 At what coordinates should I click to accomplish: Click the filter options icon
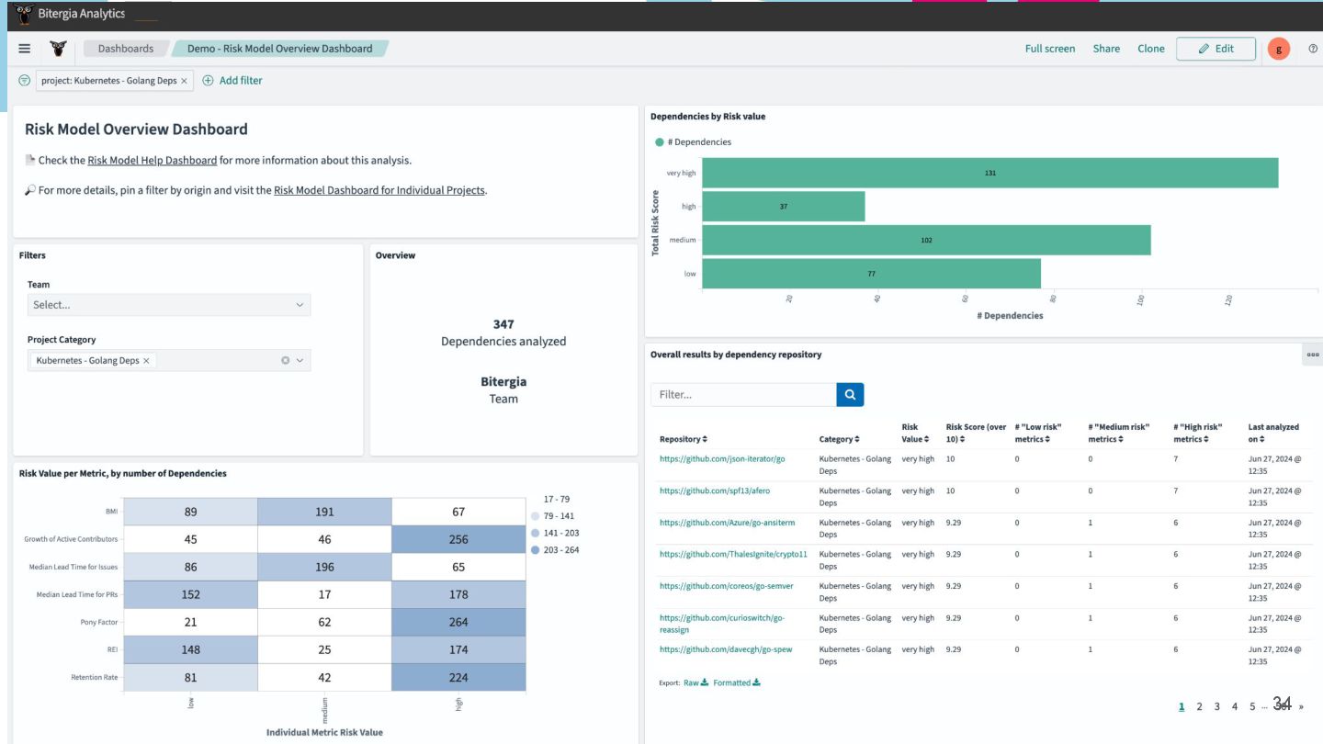pyautogui.click(x=25, y=81)
